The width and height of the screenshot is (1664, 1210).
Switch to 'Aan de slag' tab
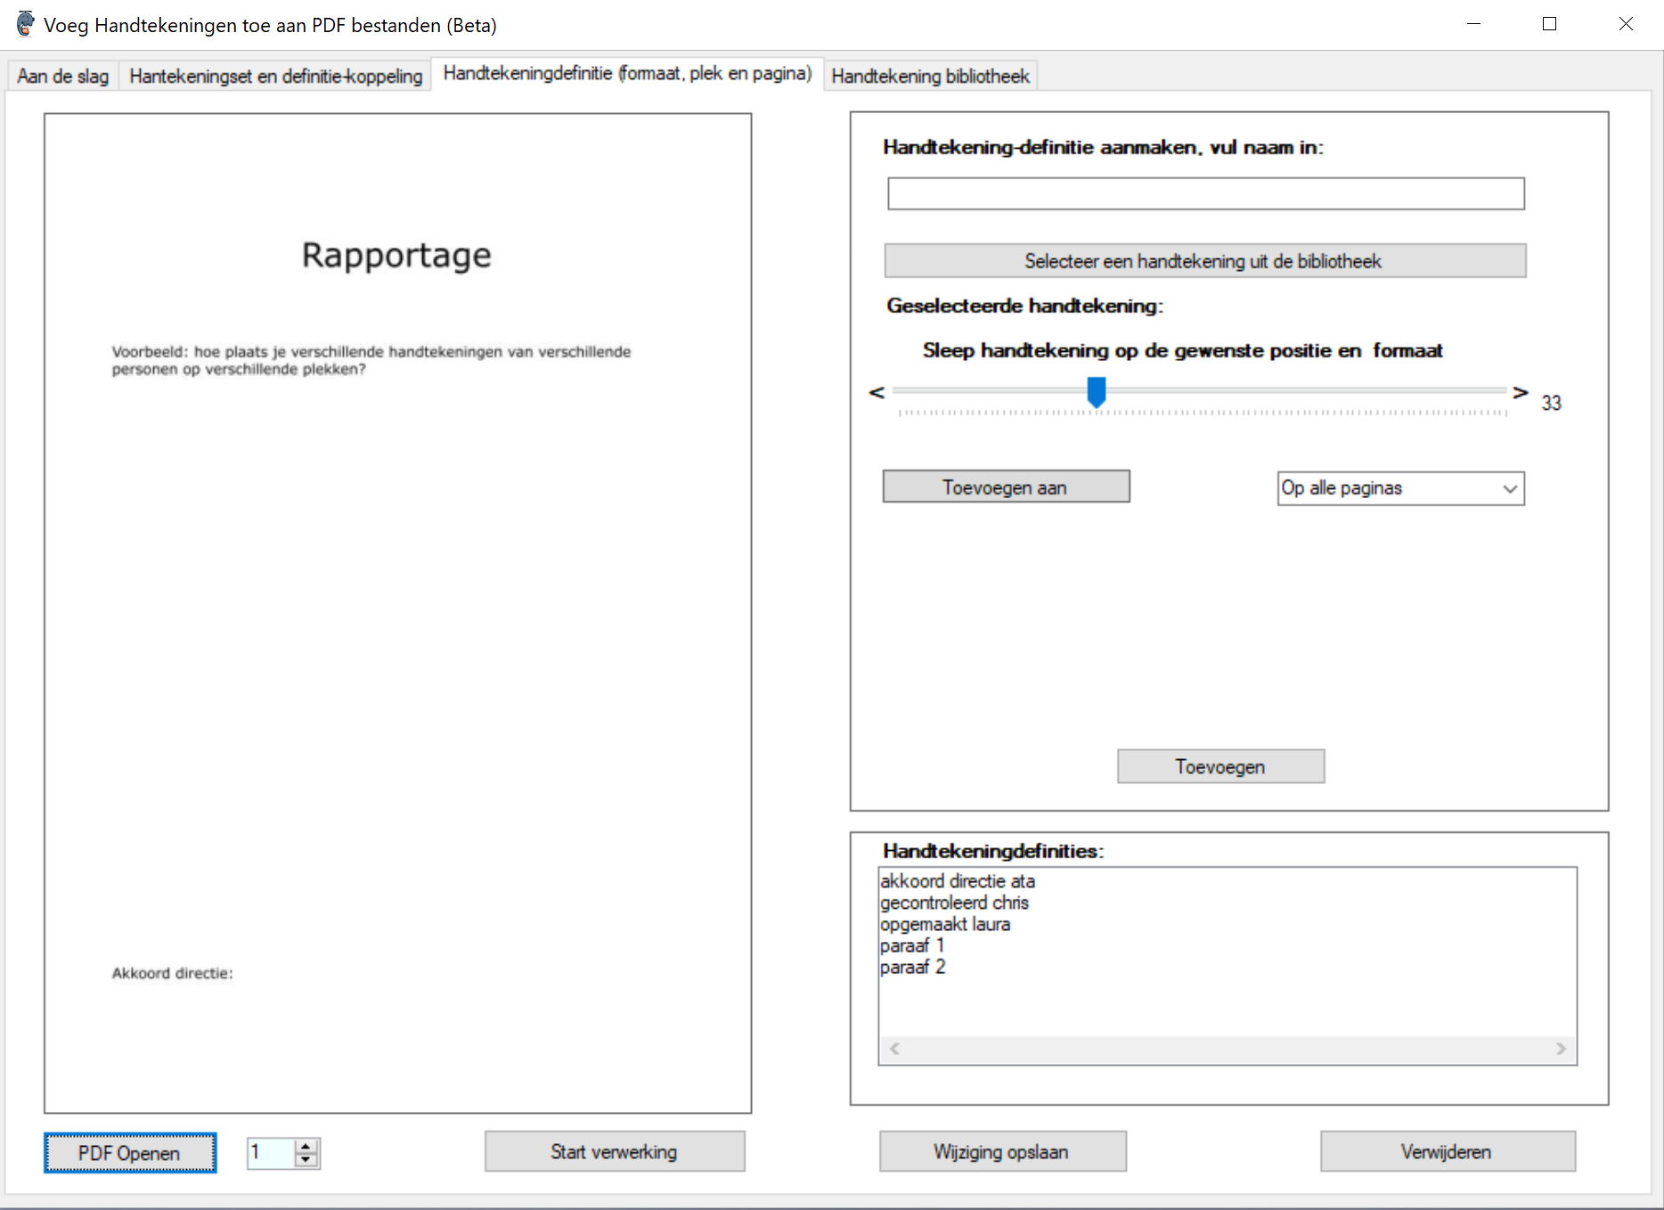pyautogui.click(x=62, y=77)
